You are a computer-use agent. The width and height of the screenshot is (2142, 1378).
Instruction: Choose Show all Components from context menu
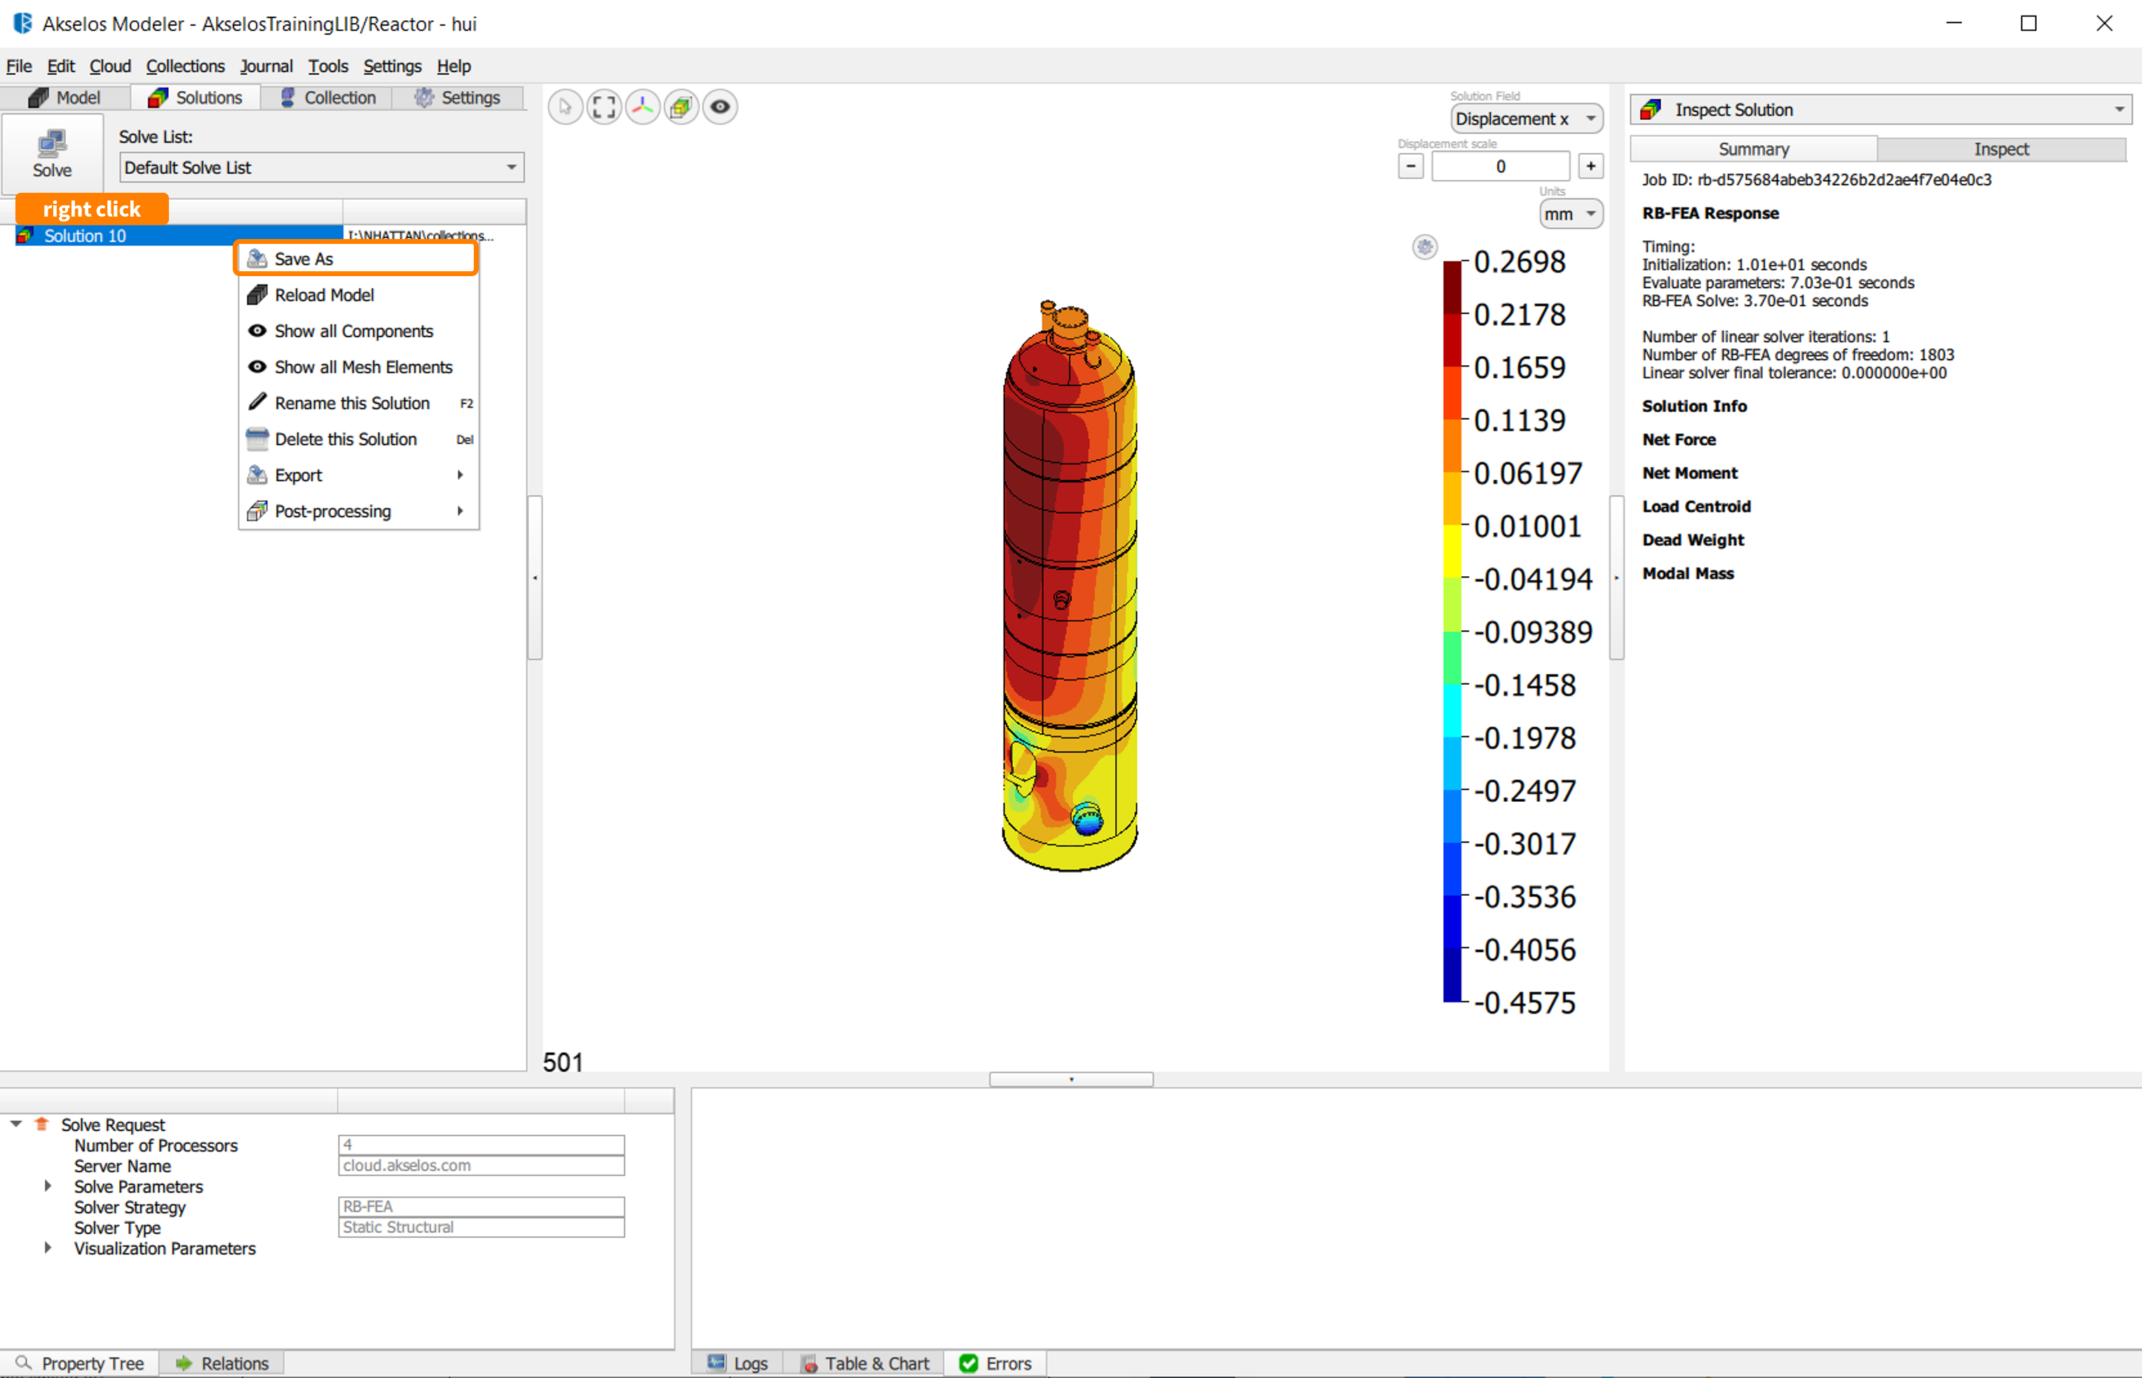(353, 331)
